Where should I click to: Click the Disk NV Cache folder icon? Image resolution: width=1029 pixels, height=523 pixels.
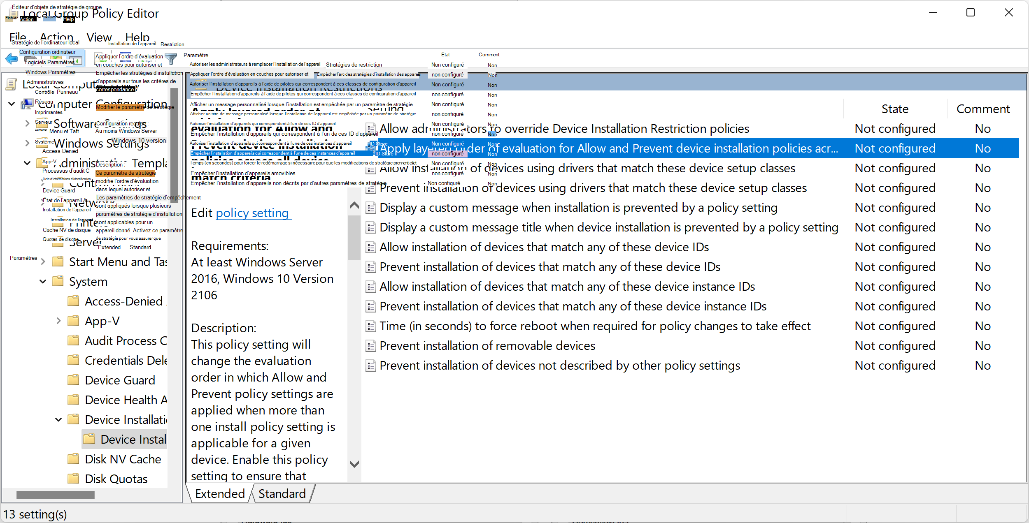73,459
